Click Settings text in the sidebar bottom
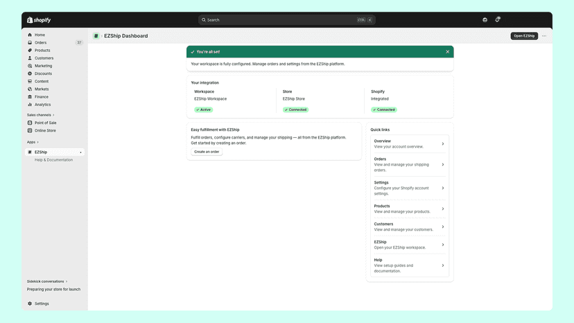Viewport: 574px width, 323px height. point(42,304)
